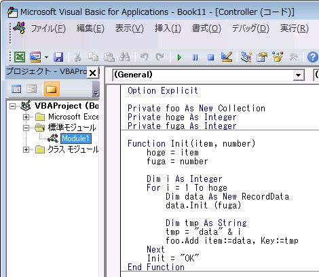Image resolution: width=319 pixels, height=277 pixels.
Task: Open the Object Browser icon
Action: pos(278,57)
